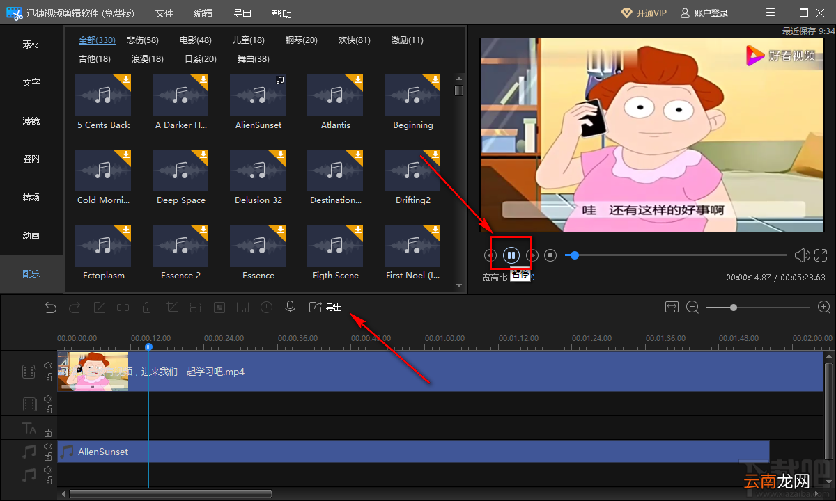Undo the last edit in the timeline toolbar

(x=51, y=308)
